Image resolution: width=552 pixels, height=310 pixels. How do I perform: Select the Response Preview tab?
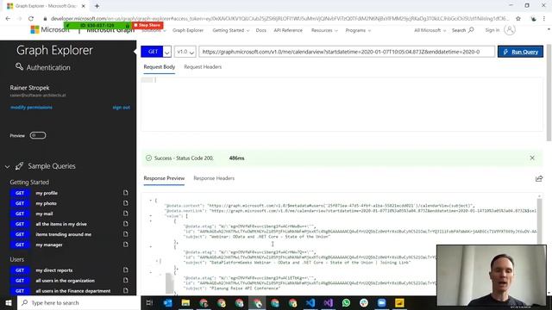164,178
